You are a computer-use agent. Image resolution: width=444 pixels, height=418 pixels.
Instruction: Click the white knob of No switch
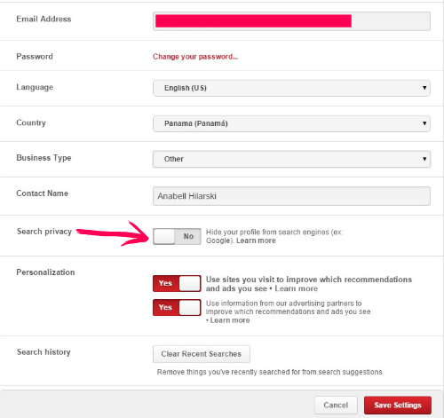pyautogui.click(x=164, y=236)
